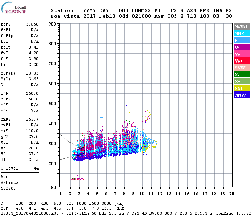The image size is (252, 216).
Task: Click the SSW legend swatch
Action: [242, 67]
